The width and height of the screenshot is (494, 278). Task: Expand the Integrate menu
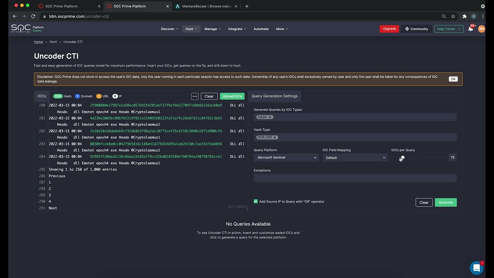coord(237,29)
